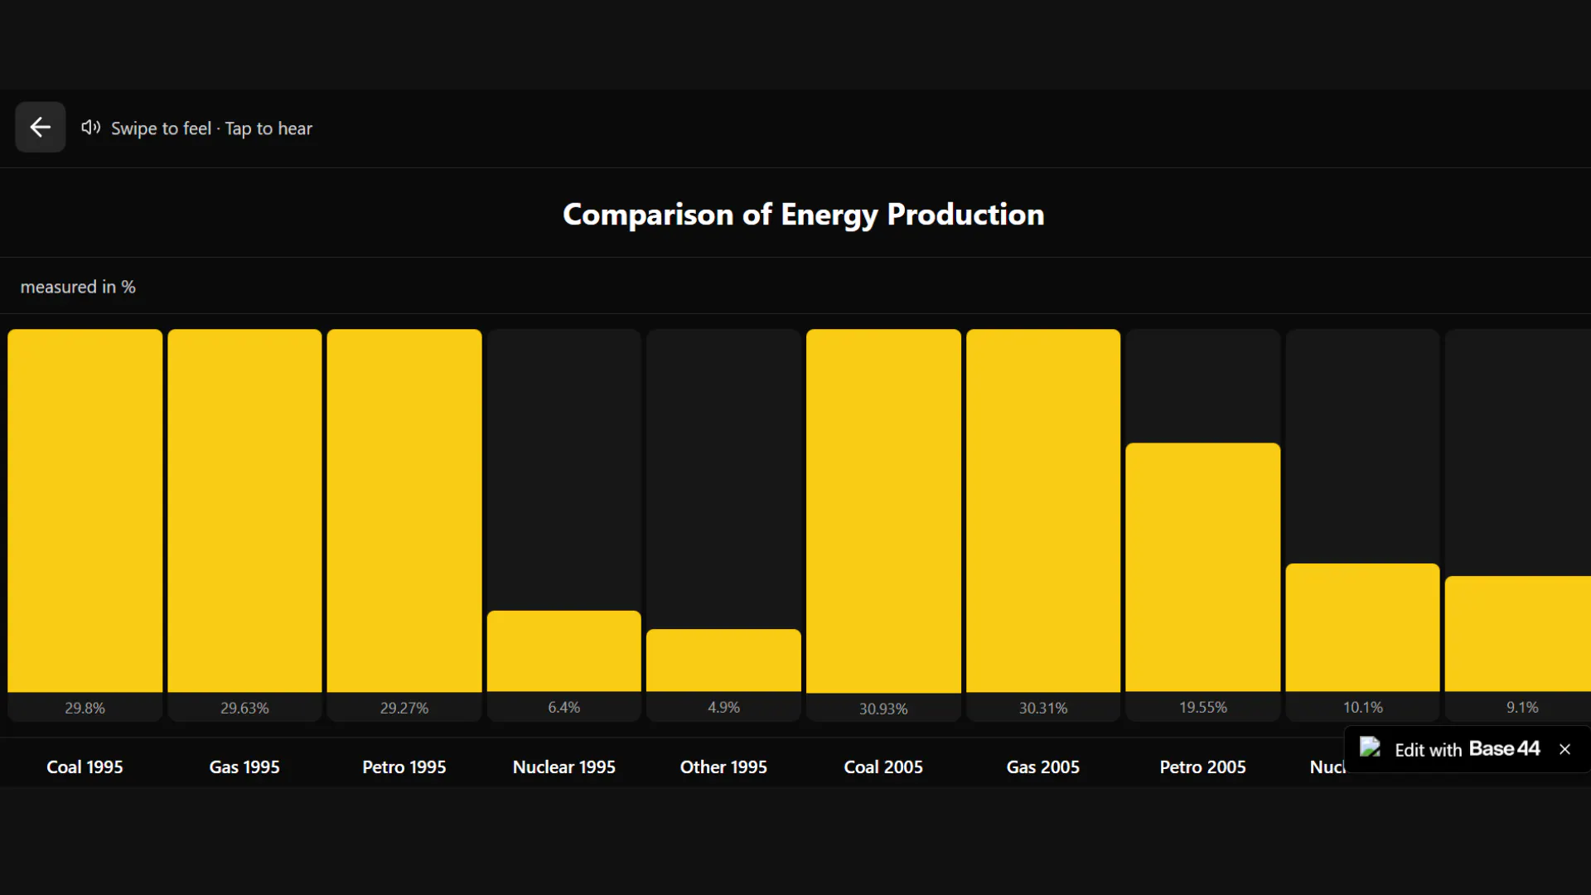Click the 'Swipe to feel · Tap to hear' hint
The height and width of the screenshot is (895, 1591).
(x=211, y=128)
